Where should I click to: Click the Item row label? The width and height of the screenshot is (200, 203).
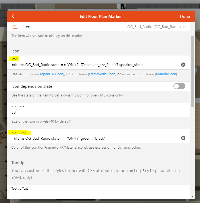tap(27, 27)
